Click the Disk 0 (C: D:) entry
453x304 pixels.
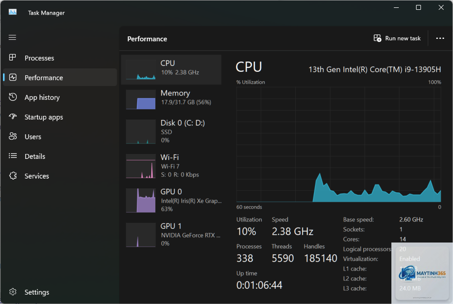click(172, 131)
